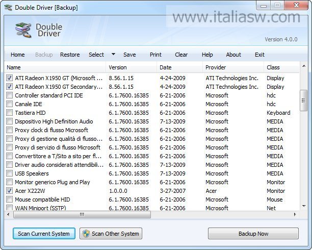This screenshot has width=312, height=250.
Task: Choose Save in the toolbar
Action: [x=129, y=55]
